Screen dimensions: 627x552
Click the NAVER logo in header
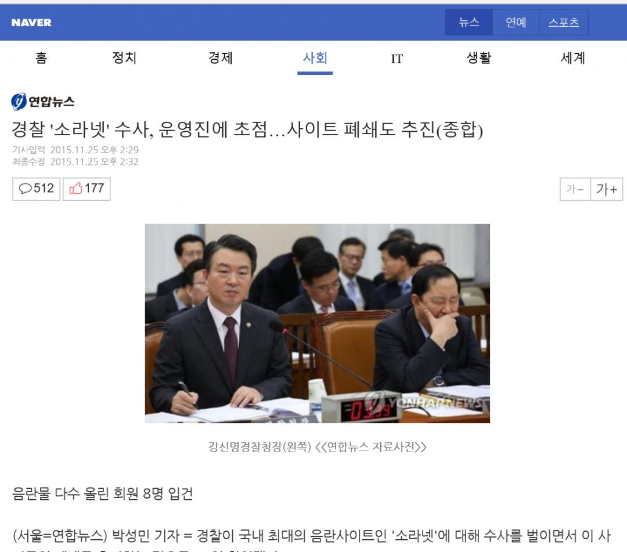pyautogui.click(x=31, y=23)
